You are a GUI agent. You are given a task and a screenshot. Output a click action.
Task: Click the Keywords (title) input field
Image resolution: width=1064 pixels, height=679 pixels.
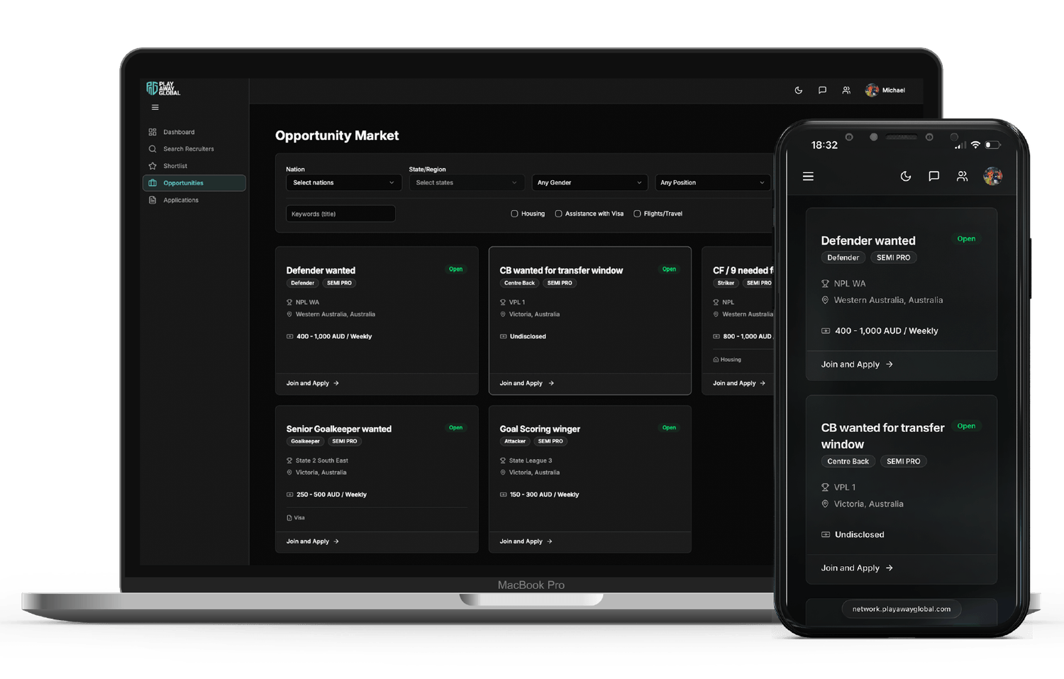tap(340, 214)
